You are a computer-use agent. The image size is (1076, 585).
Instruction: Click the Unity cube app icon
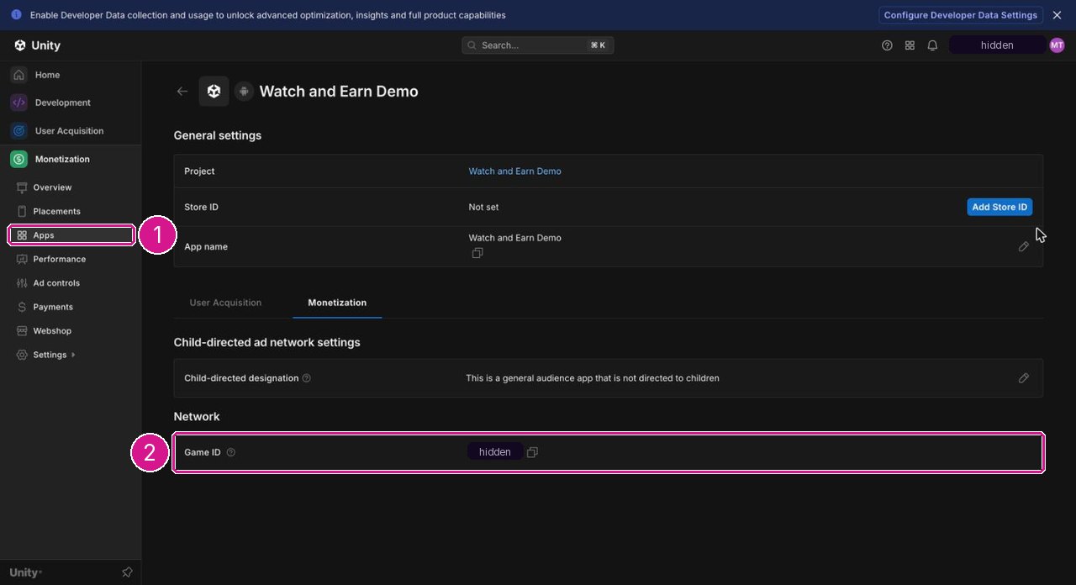pyautogui.click(x=214, y=91)
